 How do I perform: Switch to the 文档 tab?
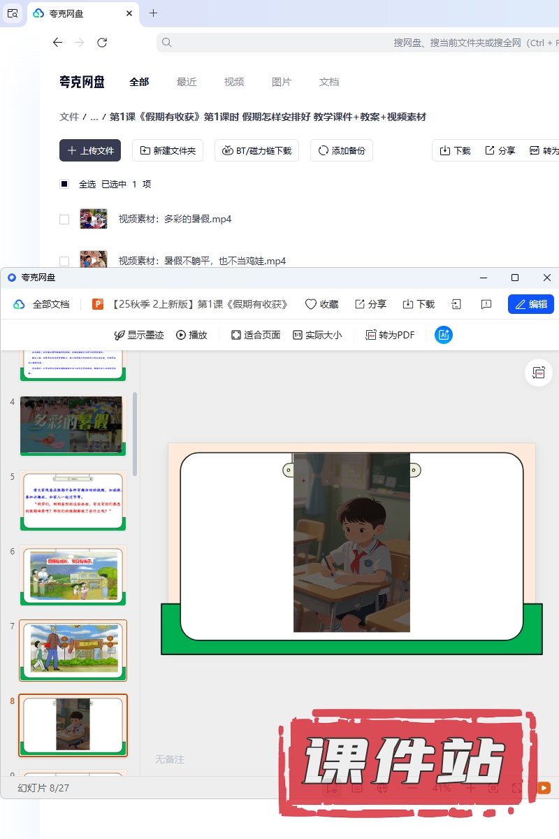pyautogui.click(x=329, y=82)
